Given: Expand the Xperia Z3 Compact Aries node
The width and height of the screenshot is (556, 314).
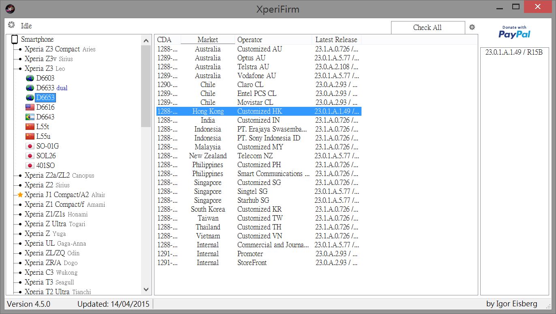Looking at the screenshot, I should (20, 49).
